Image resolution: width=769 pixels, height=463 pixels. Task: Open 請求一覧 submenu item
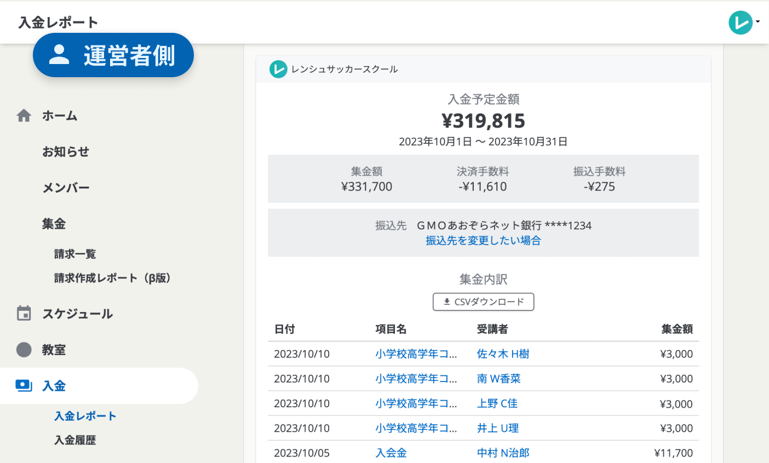[75, 254]
